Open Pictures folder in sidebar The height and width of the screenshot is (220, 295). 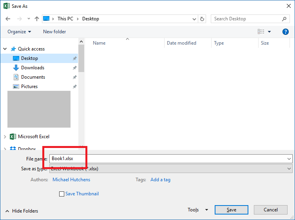[29, 87]
